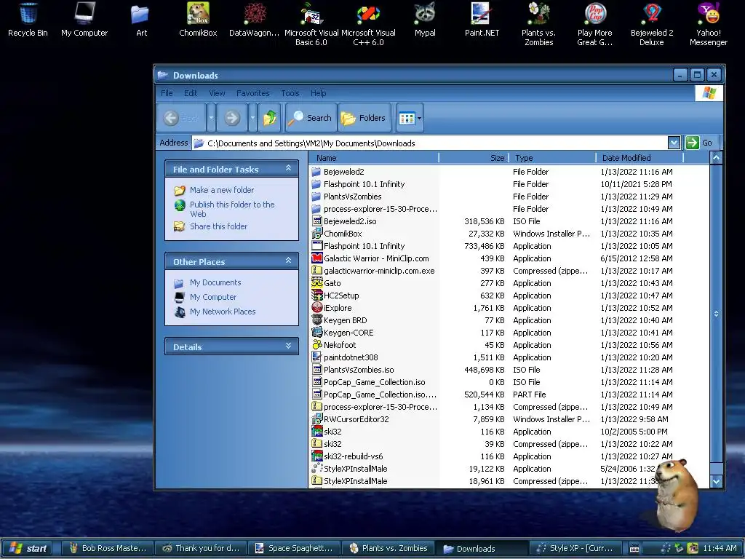
Task: Sort by the Name column header
Action: coord(374,158)
